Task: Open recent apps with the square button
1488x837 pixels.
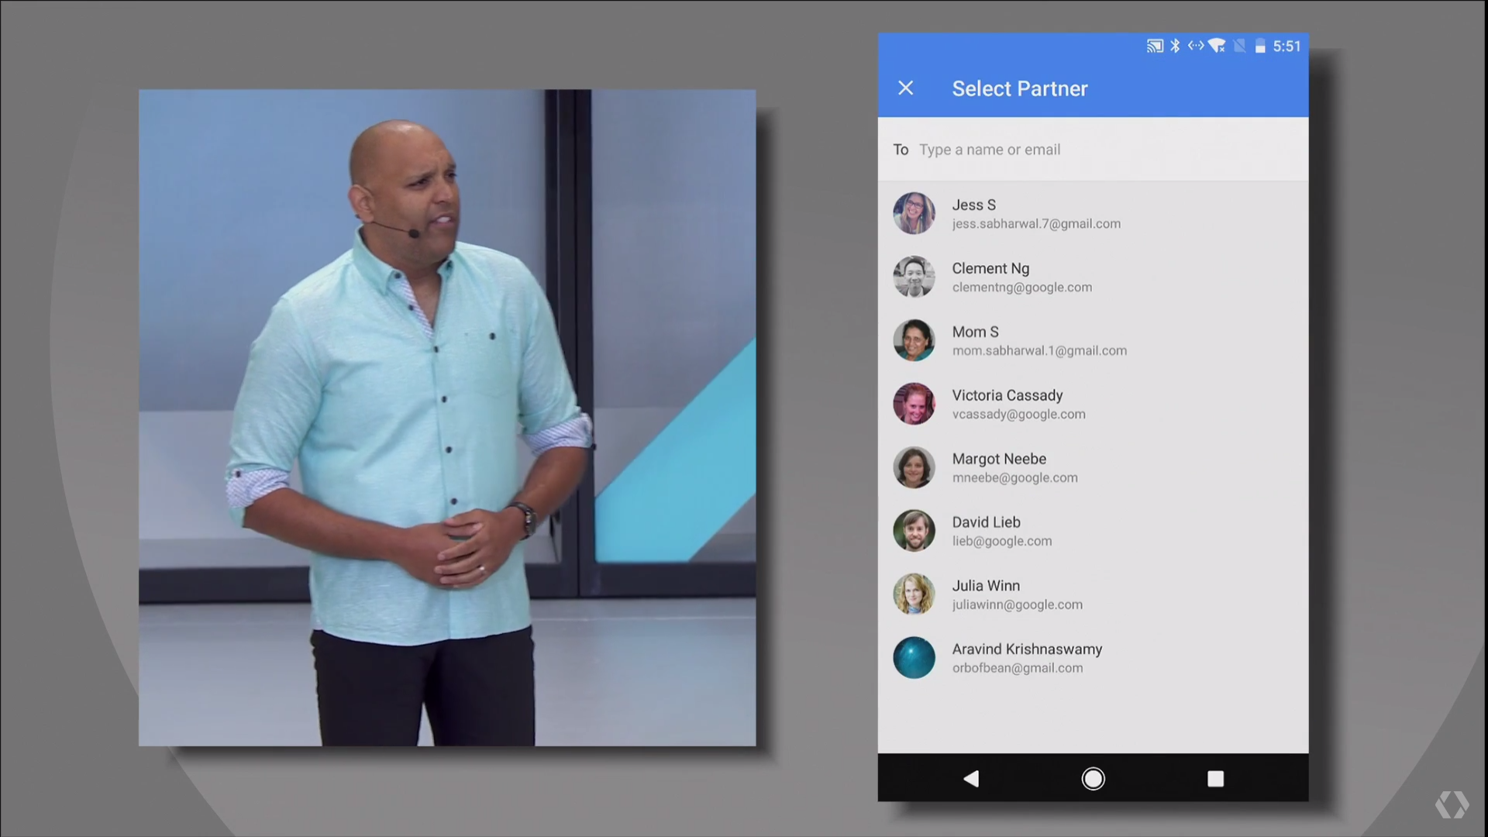Action: (x=1215, y=778)
